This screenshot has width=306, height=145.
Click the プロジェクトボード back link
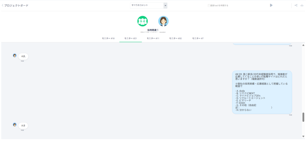16,5
